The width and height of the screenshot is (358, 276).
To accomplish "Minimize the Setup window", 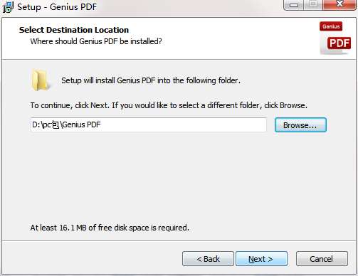I will [294, 5].
